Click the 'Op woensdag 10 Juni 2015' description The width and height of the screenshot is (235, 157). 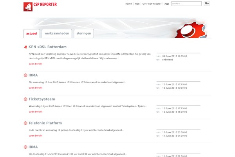click(77, 82)
